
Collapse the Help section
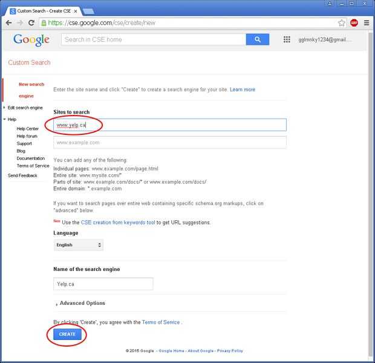pyautogui.click(x=10, y=119)
